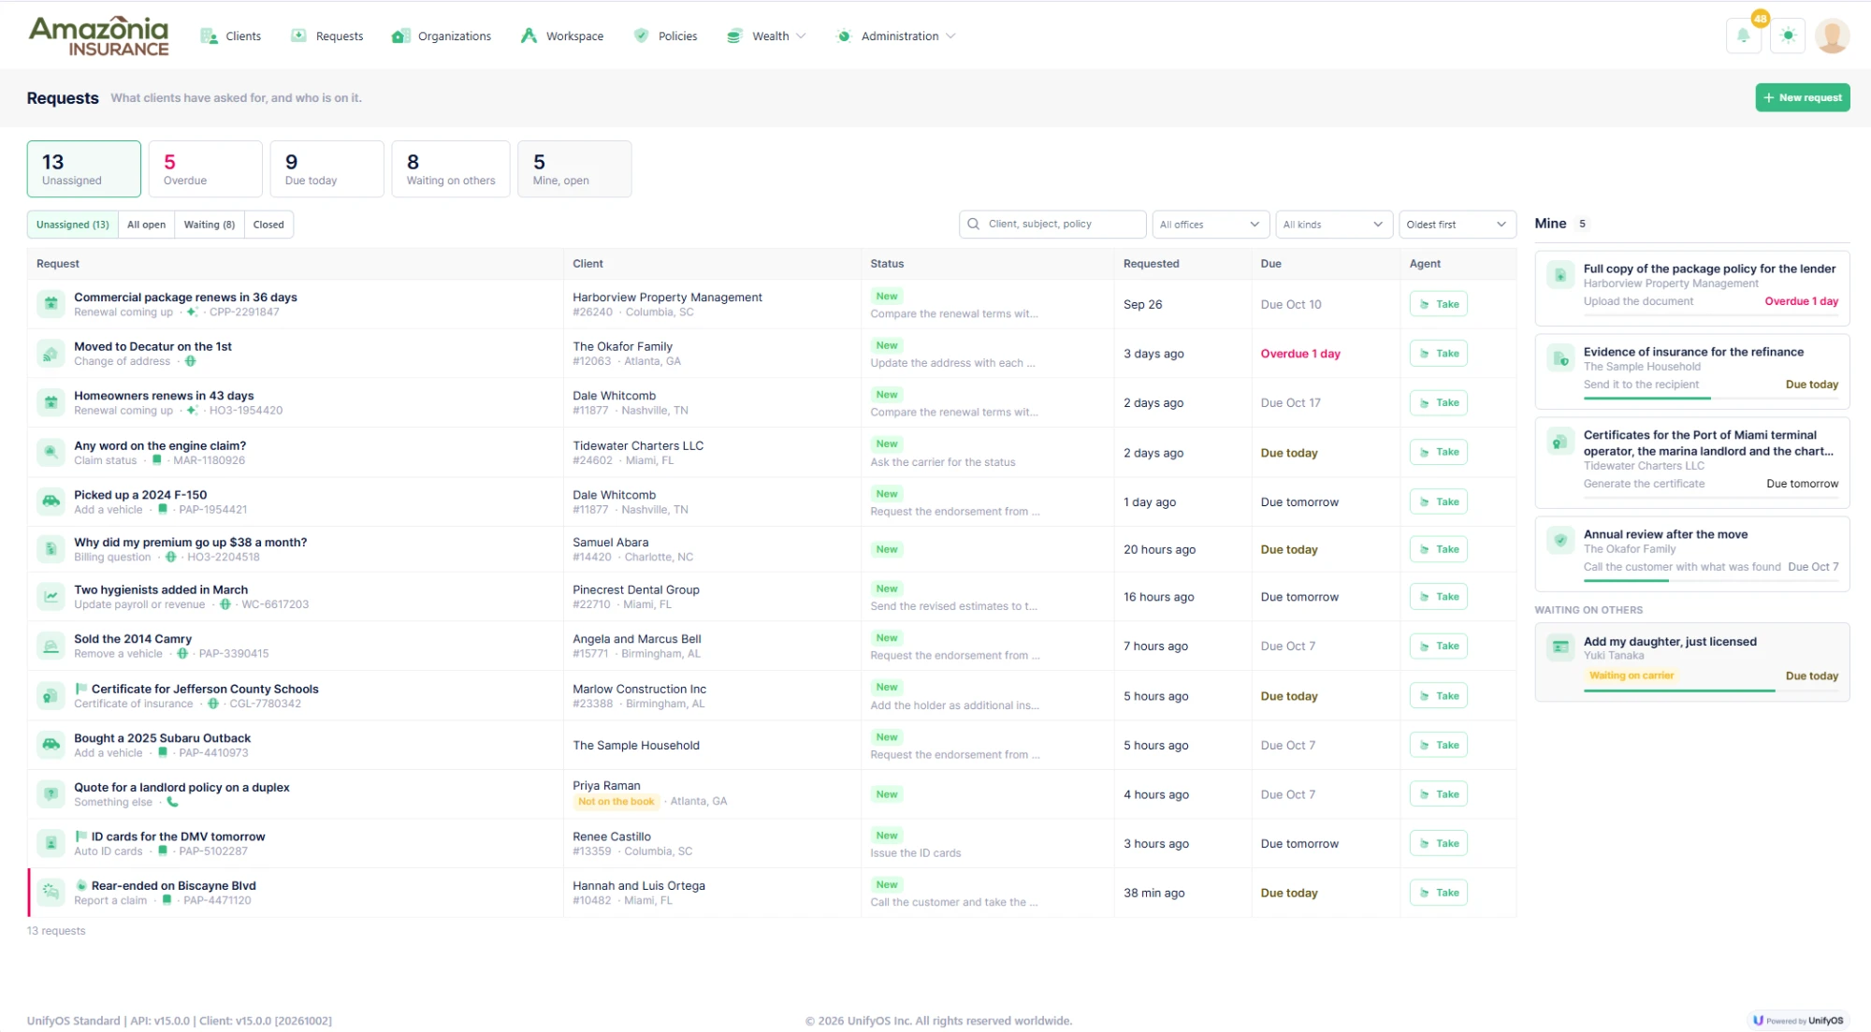
Task: Select the Overdue 5 filter card
Action: pyautogui.click(x=206, y=168)
